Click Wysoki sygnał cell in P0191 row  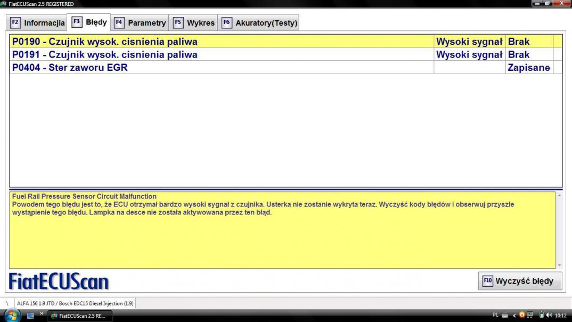(469, 54)
